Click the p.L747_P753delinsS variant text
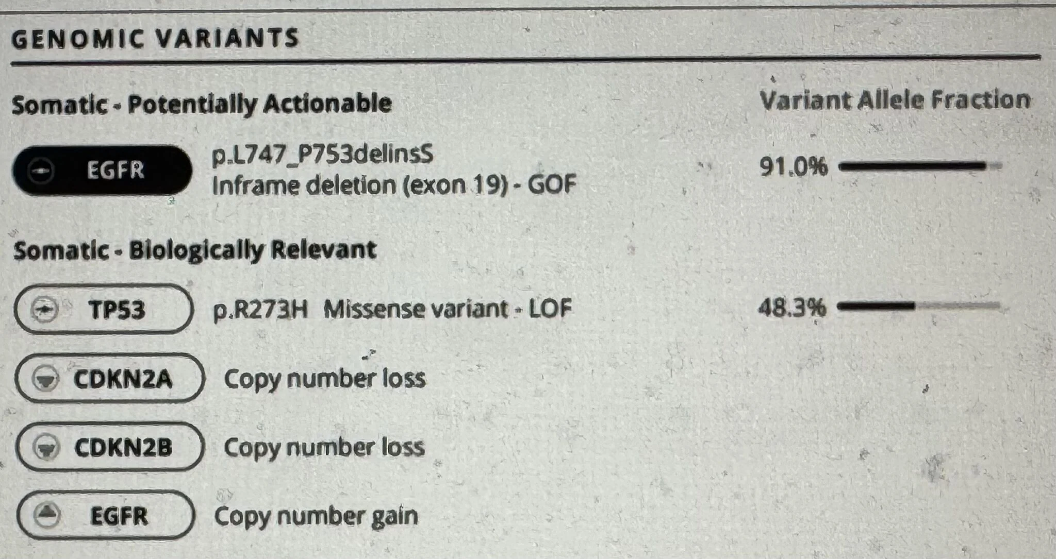 [323, 155]
